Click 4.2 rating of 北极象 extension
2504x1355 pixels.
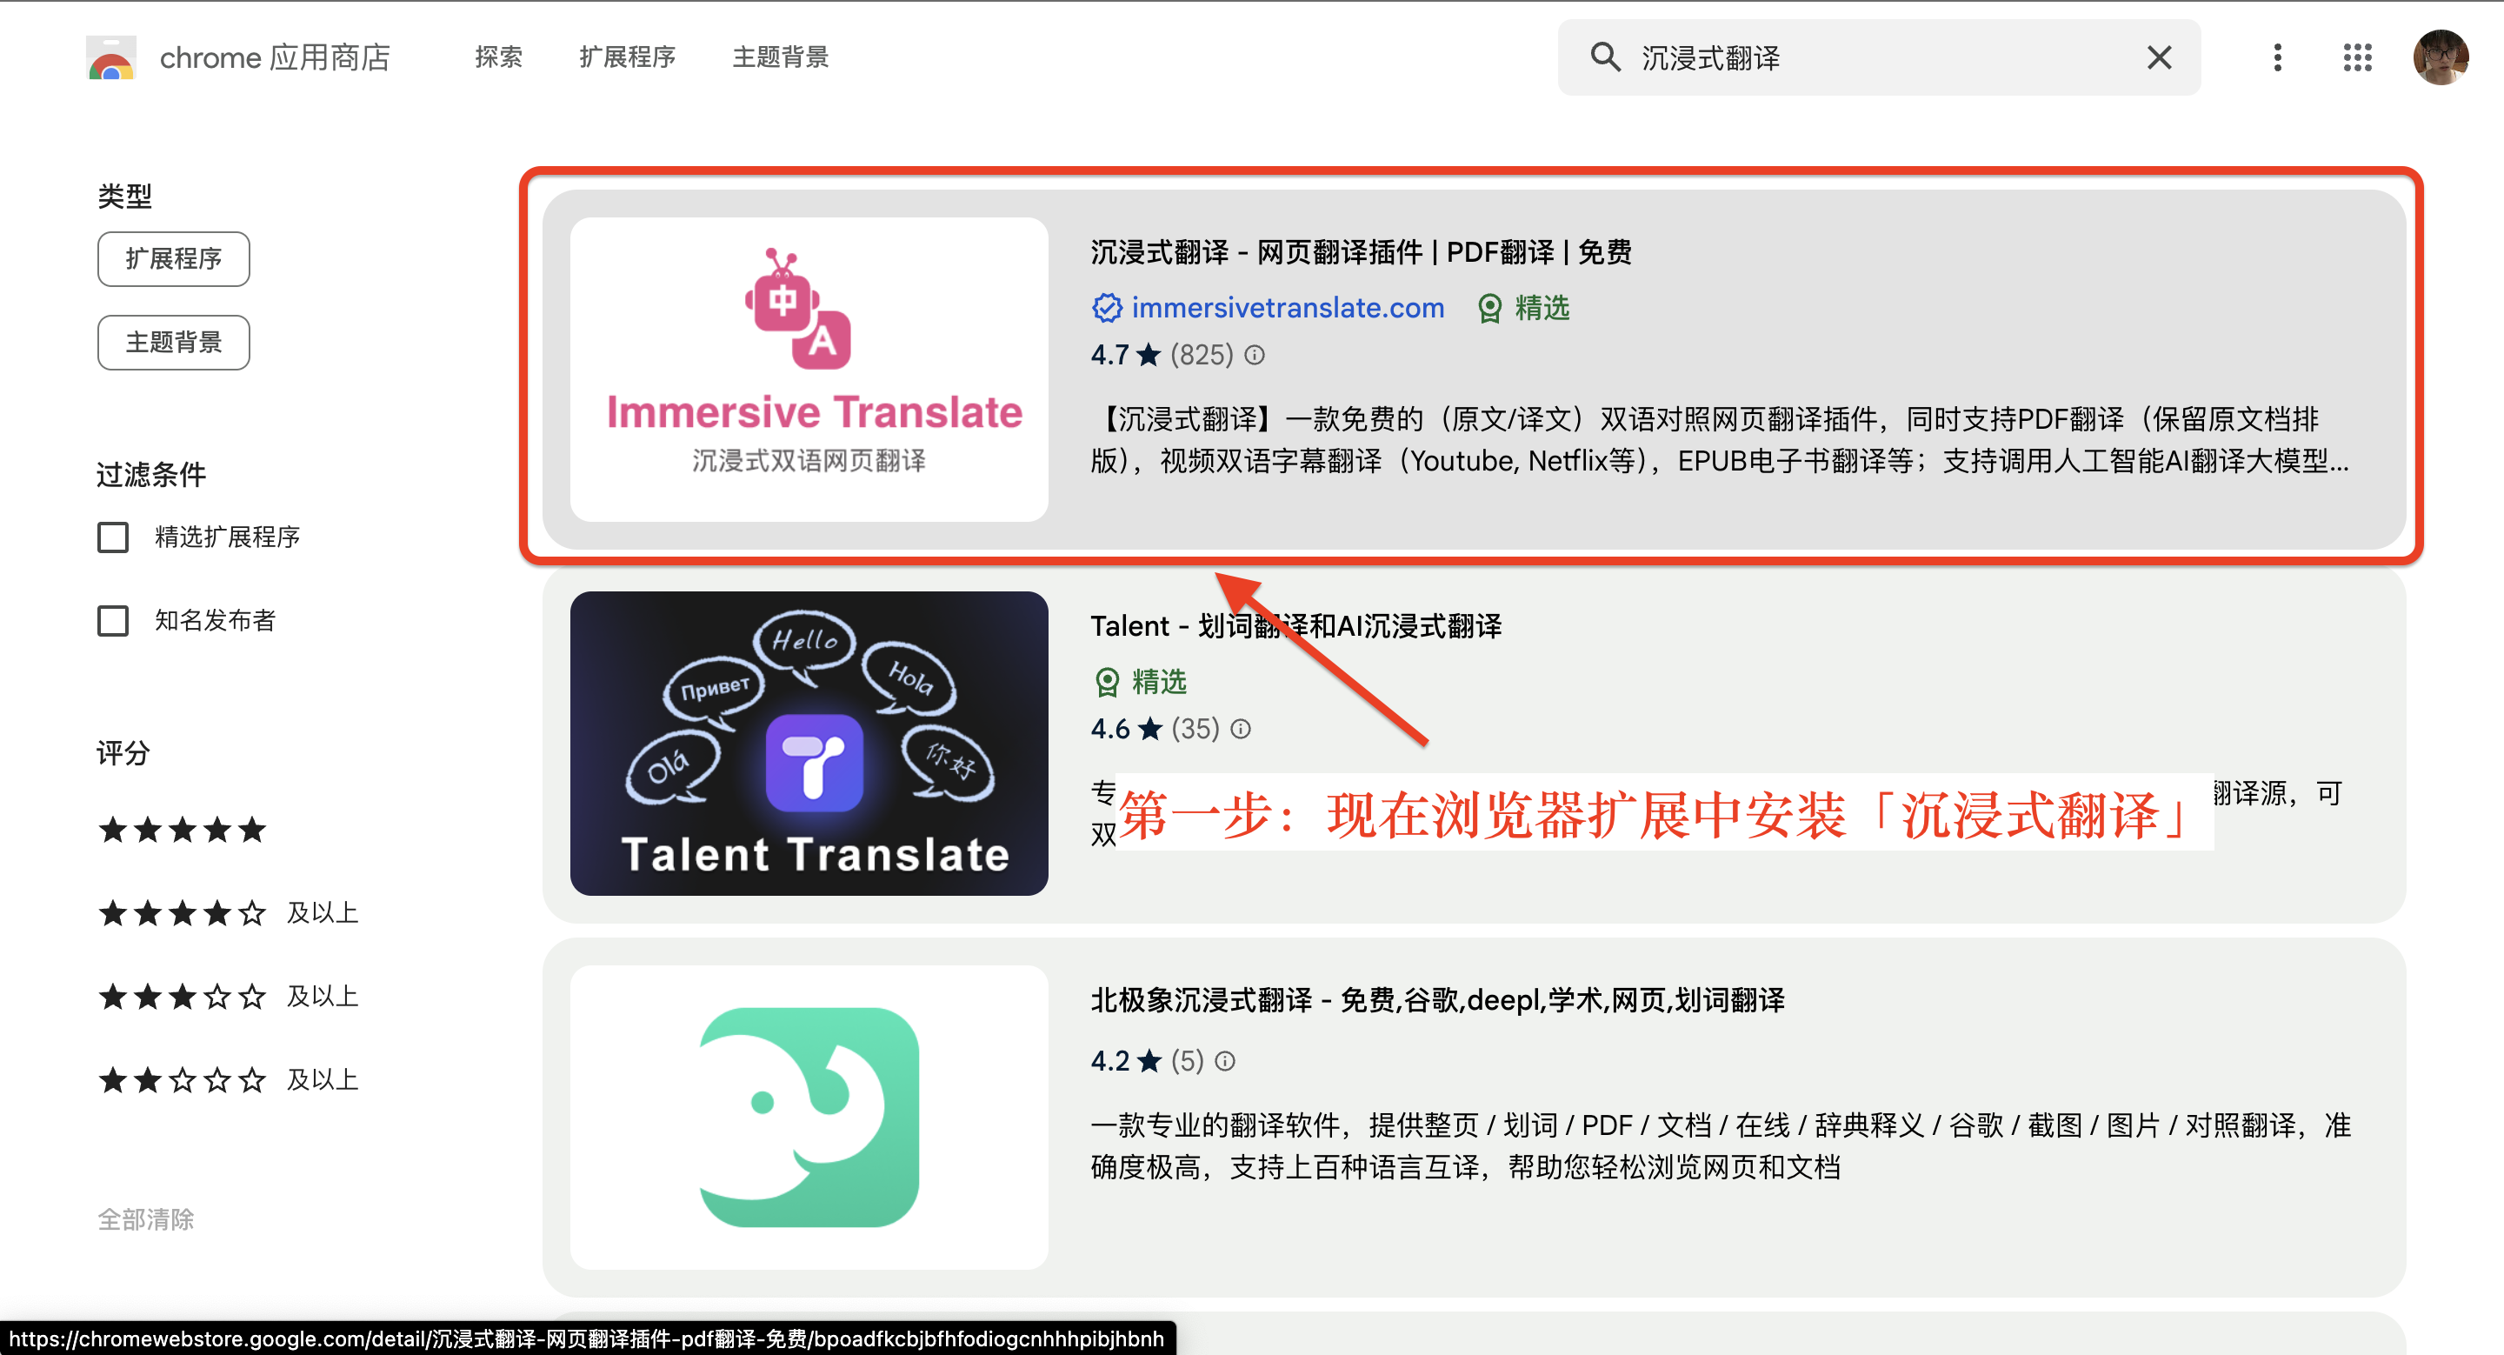(x=1126, y=1060)
